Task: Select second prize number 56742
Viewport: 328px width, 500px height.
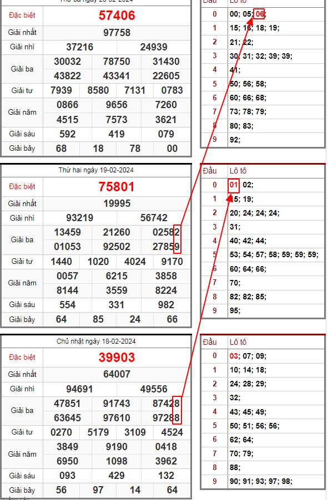Action: click(x=154, y=218)
